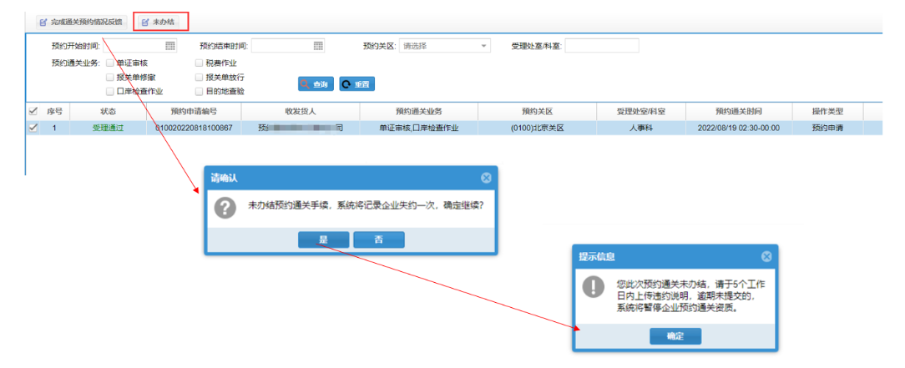The width and height of the screenshot is (905, 368).
Task: Sort by 预约申请编号 column header
Action: point(194,111)
